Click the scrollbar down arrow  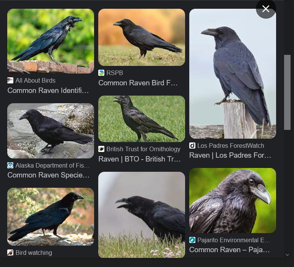(x=287, y=255)
